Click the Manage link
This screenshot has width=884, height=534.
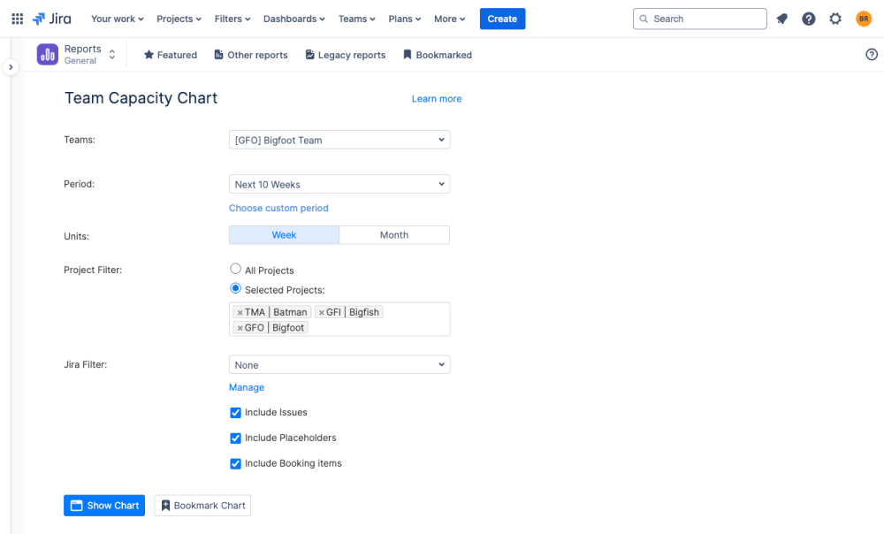pyautogui.click(x=247, y=387)
